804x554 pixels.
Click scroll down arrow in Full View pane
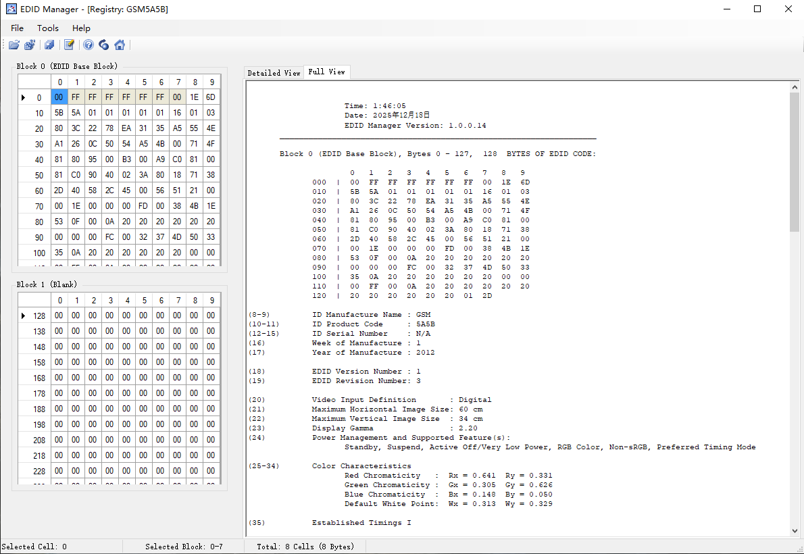[x=794, y=530]
